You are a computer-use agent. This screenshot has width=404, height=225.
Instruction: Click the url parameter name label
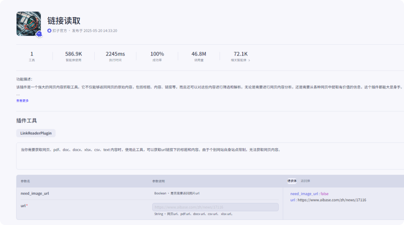click(24, 206)
